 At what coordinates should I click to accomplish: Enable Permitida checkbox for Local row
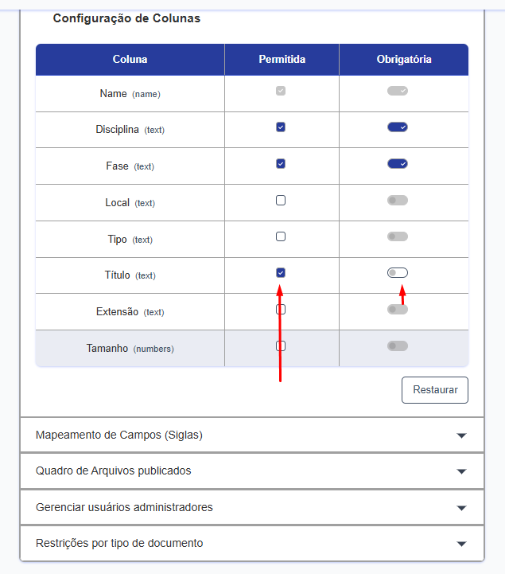tap(281, 201)
